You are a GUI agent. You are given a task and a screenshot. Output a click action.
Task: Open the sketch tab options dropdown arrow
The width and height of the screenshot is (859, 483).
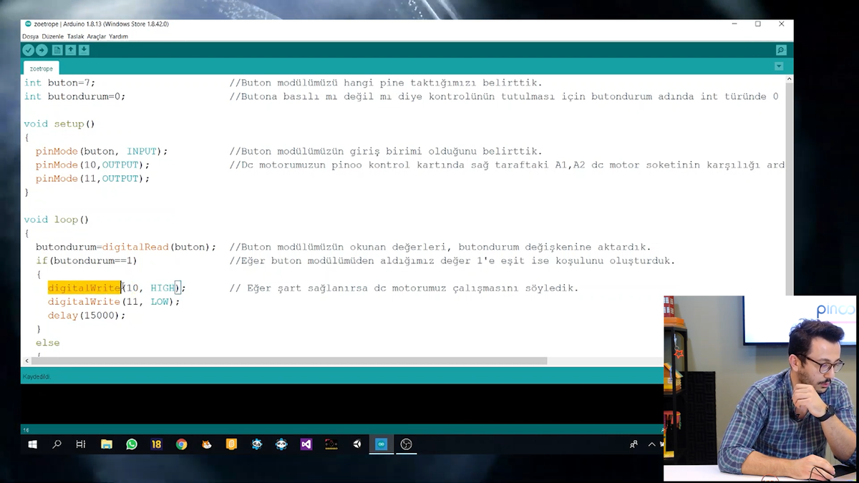[x=779, y=65]
